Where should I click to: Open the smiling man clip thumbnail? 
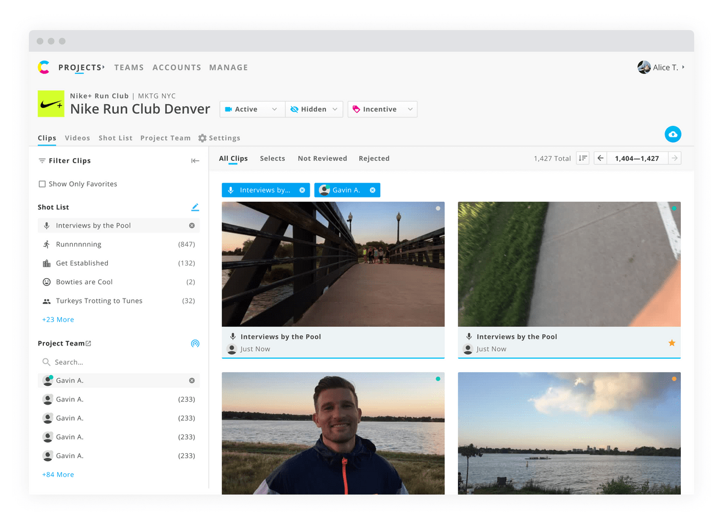coord(333,433)
